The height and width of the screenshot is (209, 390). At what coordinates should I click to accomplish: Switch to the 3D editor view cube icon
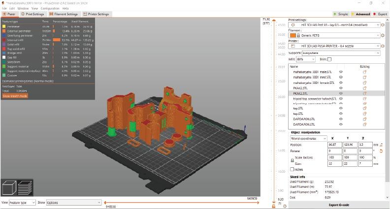[x=9, y=188]
